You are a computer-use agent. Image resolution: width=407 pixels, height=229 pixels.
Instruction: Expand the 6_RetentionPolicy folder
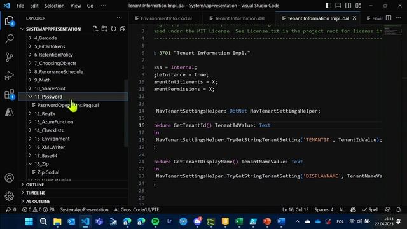(53, 55)
